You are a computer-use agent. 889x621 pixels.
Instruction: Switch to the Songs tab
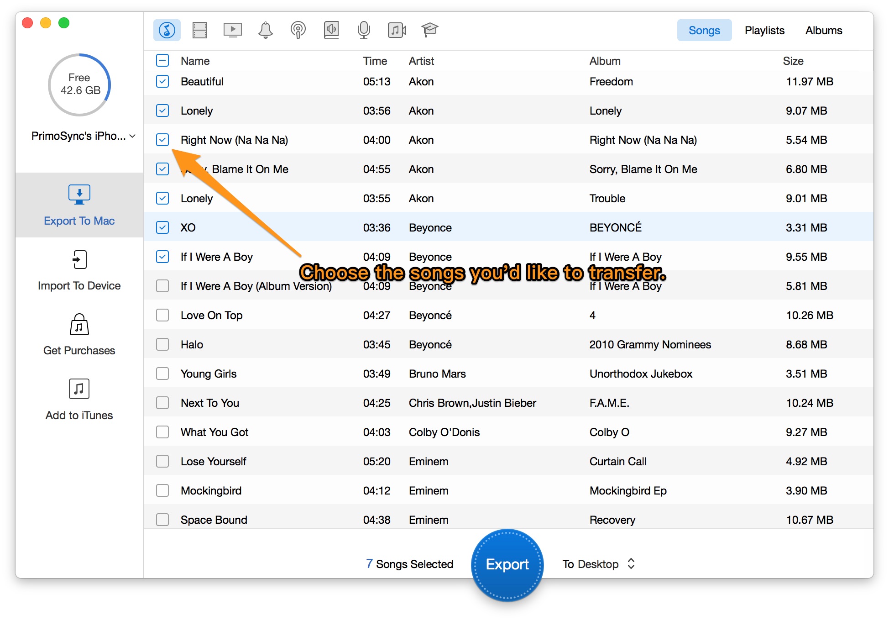tap(704, 30)
